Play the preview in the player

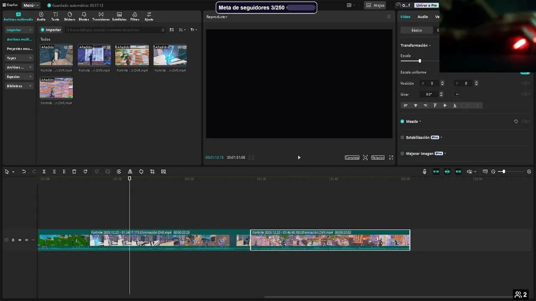pyautogui.click(x=299, y=158)
